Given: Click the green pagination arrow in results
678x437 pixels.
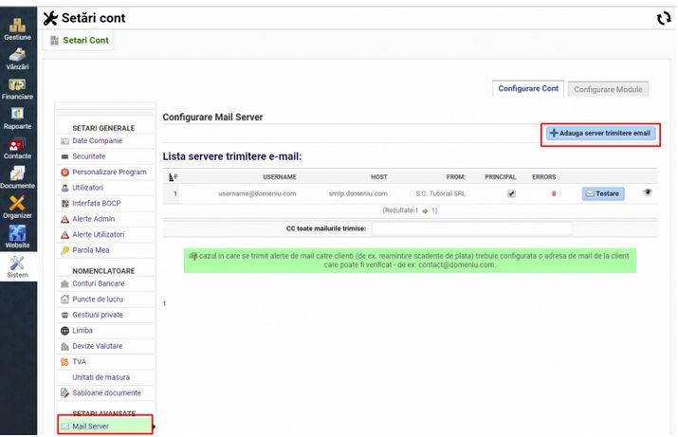Looking at the screenshot, I should (426, 210).
